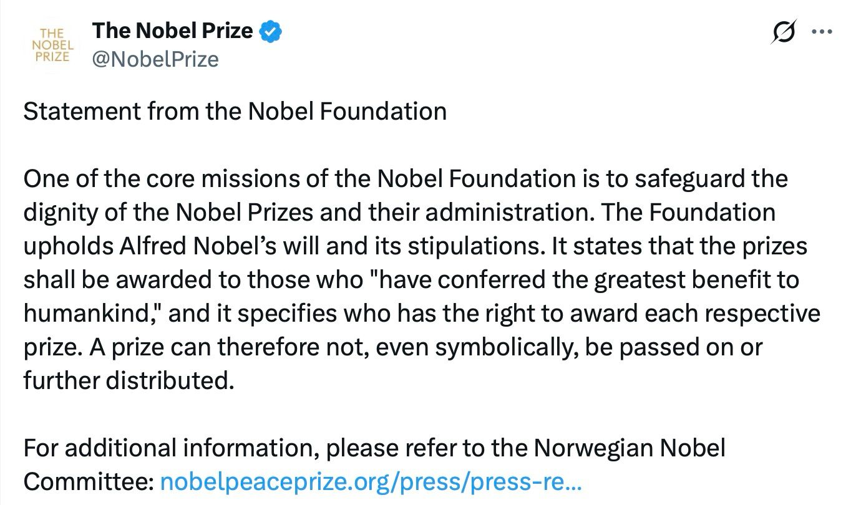Follow the nobelpeaceprize.org press release link

371,481
